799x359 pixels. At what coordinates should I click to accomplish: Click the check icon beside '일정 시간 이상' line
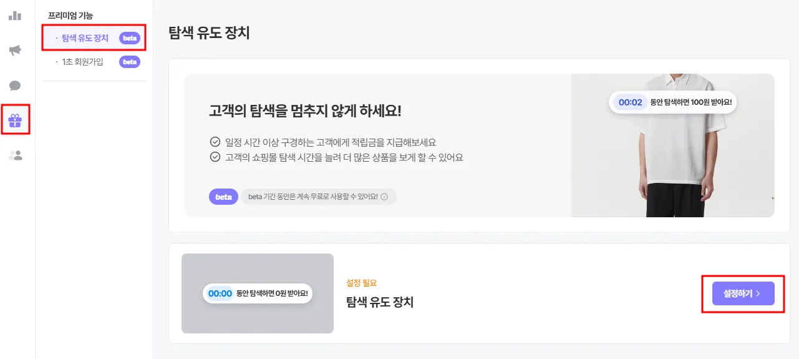215,142
